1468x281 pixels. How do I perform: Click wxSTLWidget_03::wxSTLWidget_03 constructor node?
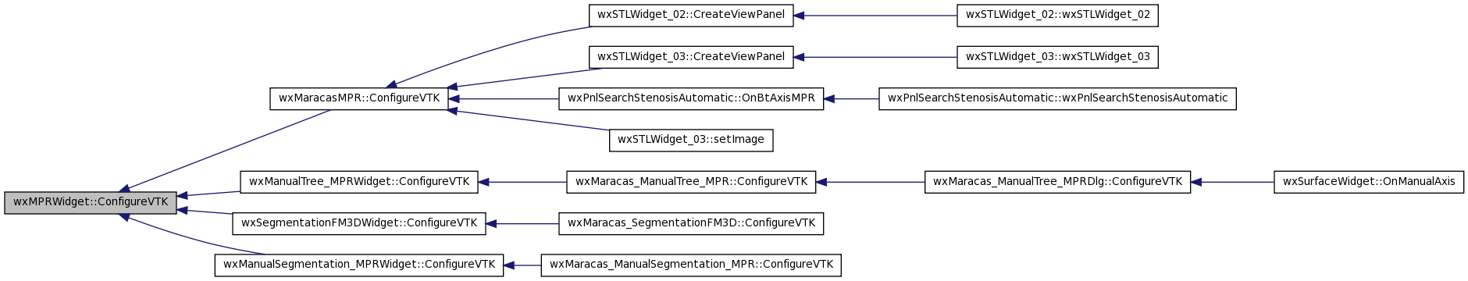[1057, 57]
